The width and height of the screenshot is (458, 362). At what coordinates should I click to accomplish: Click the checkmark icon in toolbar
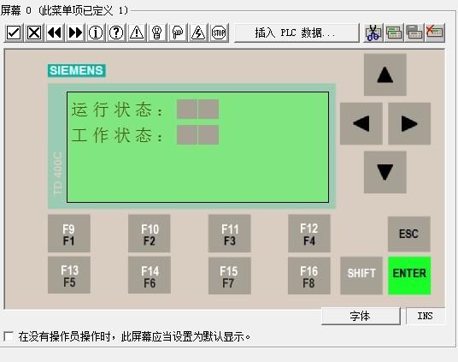tap(14, 33)
